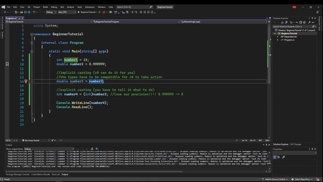Click Pending Changes Filter icon in Solution Explorer
Screen dimensions: 323x182
(291, 22)
